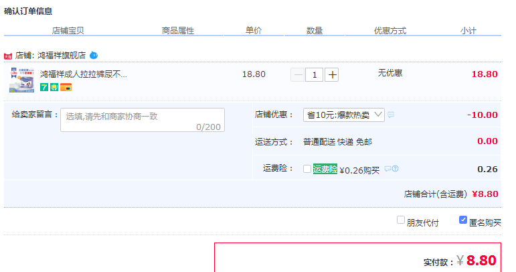
Task: Click the 实付款 ¥8.80 final amount
Action: [x=477, y=261]
